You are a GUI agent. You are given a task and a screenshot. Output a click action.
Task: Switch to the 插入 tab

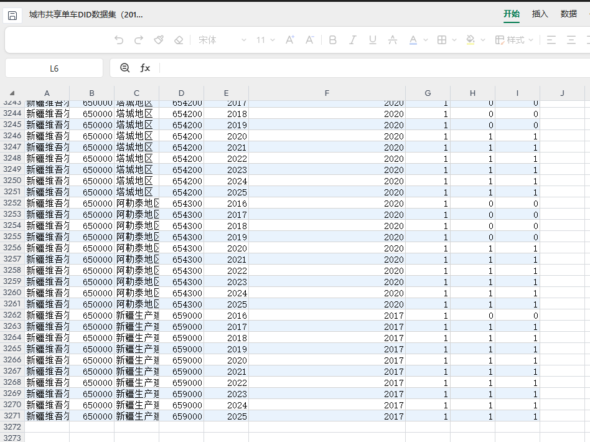tap(540, 14)
